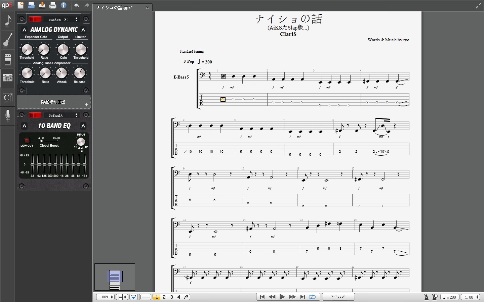Open the tempo 200 dropdown
The width and height of the screenshot is (484, 302).
click(x=450, y=297)
